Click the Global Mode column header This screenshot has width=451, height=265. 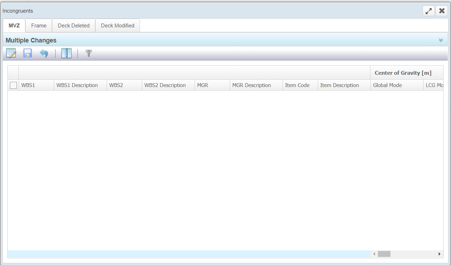tap(397, 85)
